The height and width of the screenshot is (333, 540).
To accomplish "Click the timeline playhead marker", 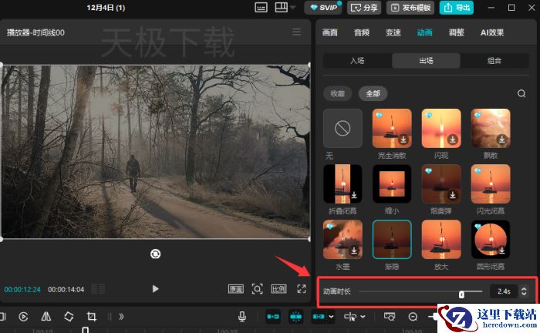I will click(x=85, y=330).
